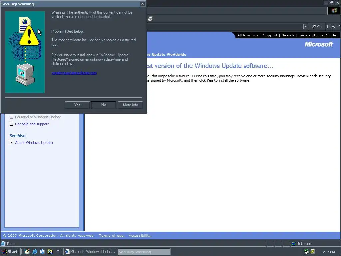The image size is (341, 256).
Task: Click the Done status bar text
Action: point(11,244)
